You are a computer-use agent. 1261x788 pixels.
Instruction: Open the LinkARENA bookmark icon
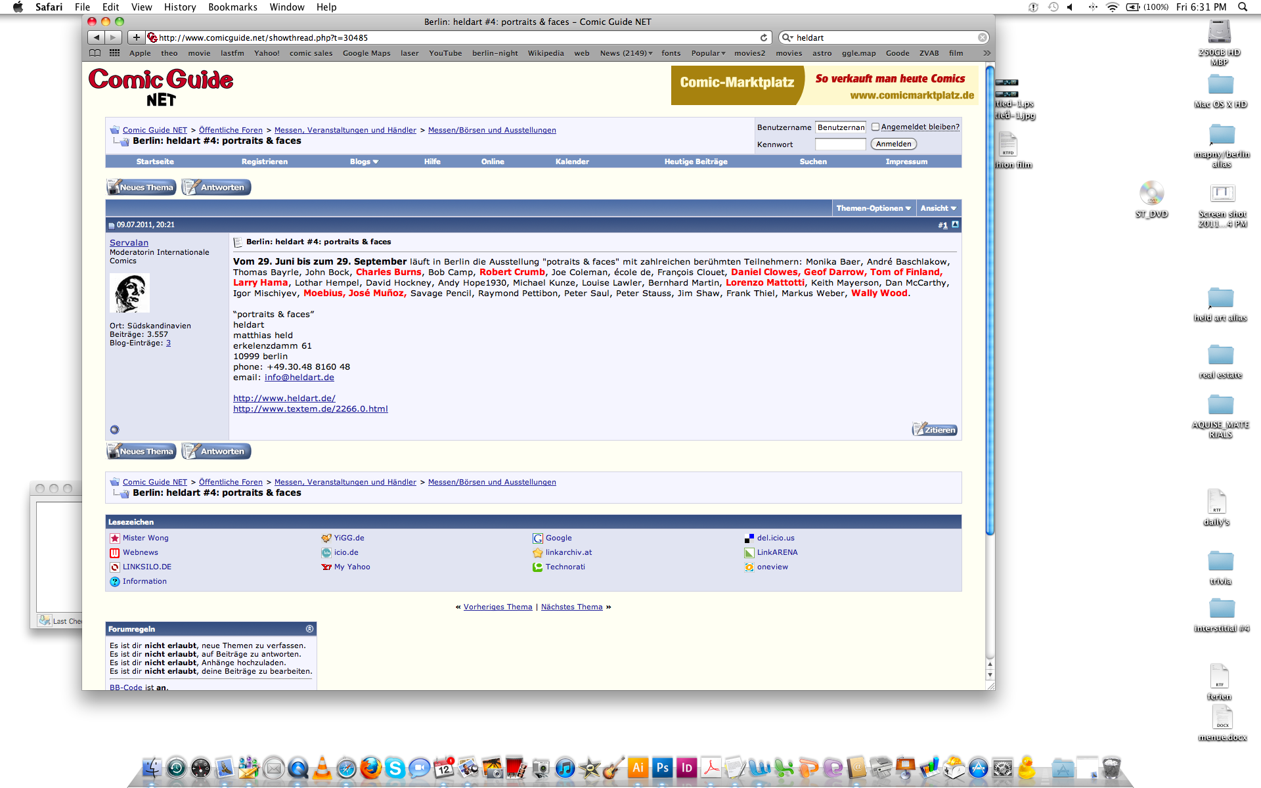[x=749, y=552]
